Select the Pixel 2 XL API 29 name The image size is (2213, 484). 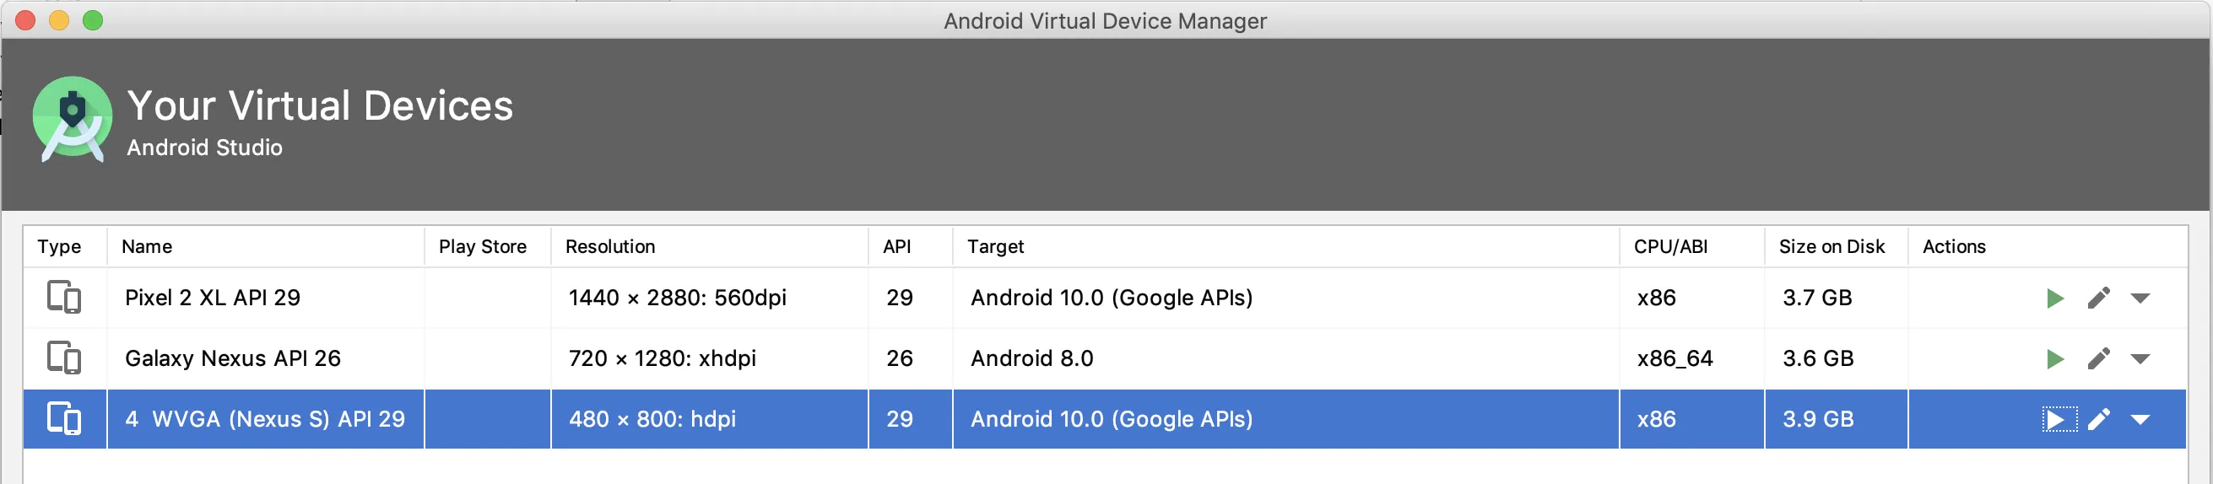point(212,298)
